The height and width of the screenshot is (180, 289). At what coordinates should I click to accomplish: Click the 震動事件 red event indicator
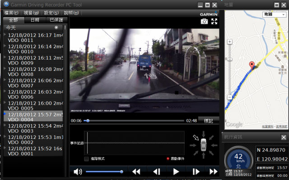[x=168, y=159]
